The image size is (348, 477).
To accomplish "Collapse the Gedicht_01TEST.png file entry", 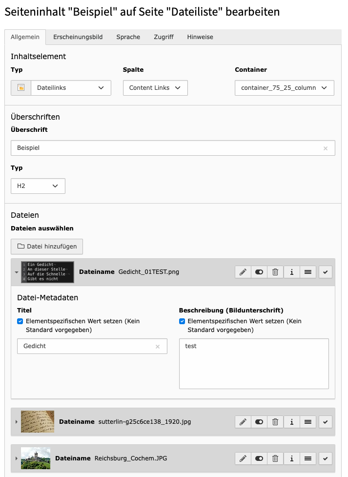I will pyautogui.click(x=17, y=272).
